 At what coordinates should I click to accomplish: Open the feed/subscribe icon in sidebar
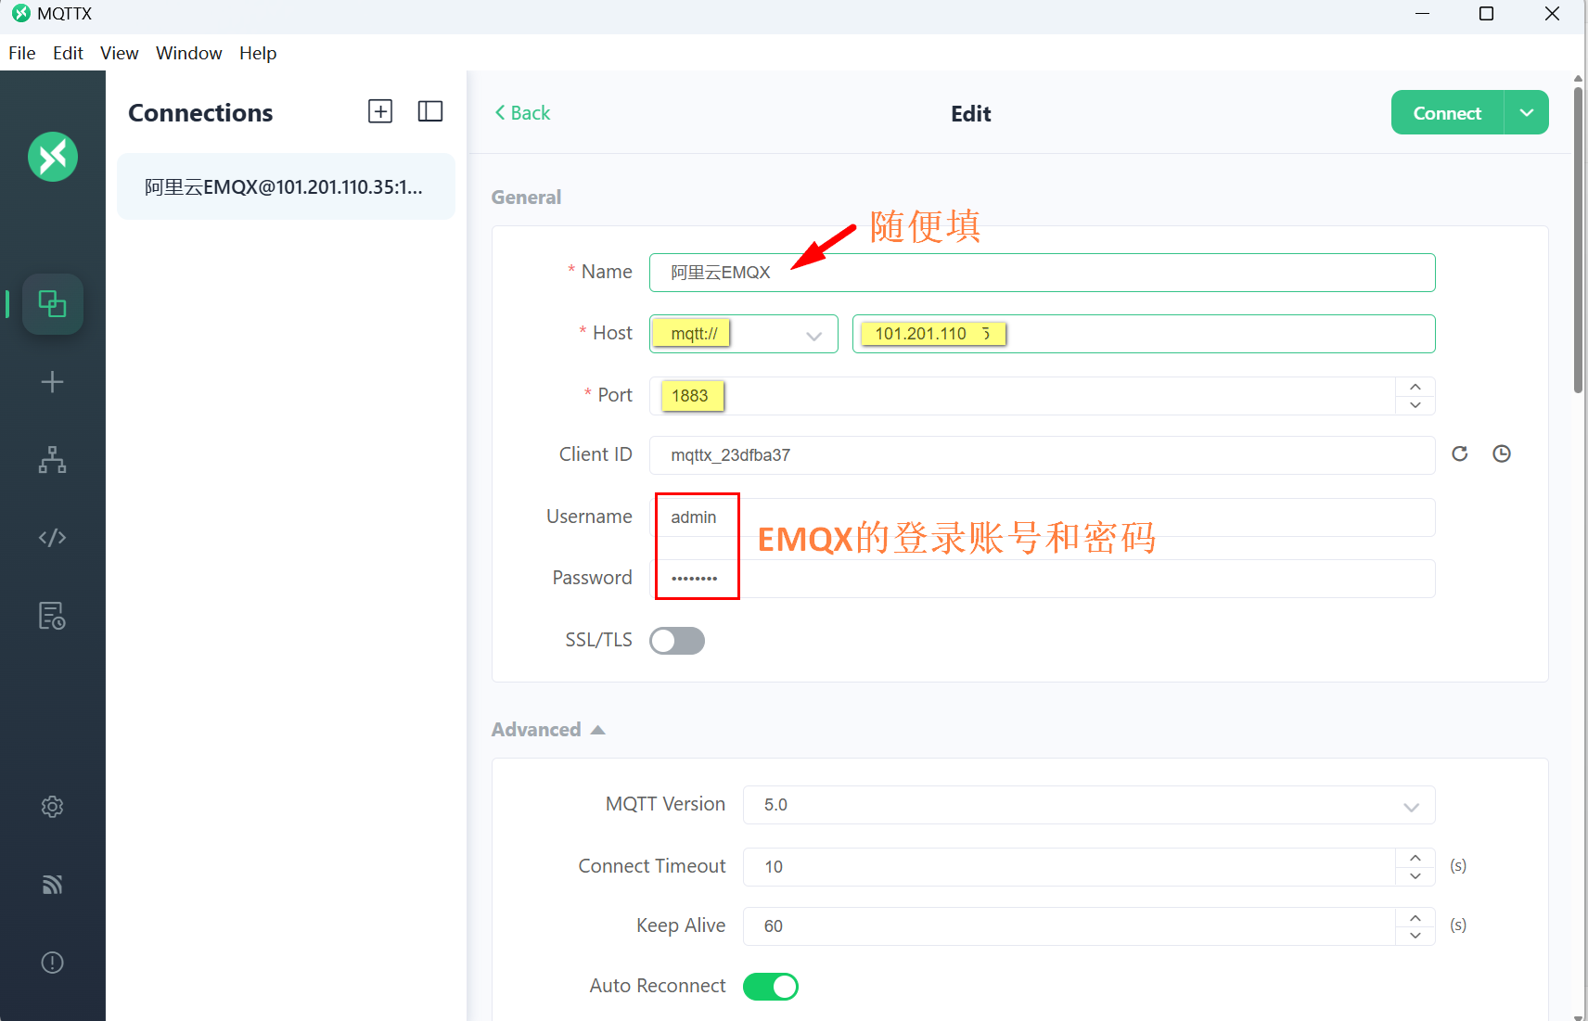pyautogui.click(x=53, y=885)
